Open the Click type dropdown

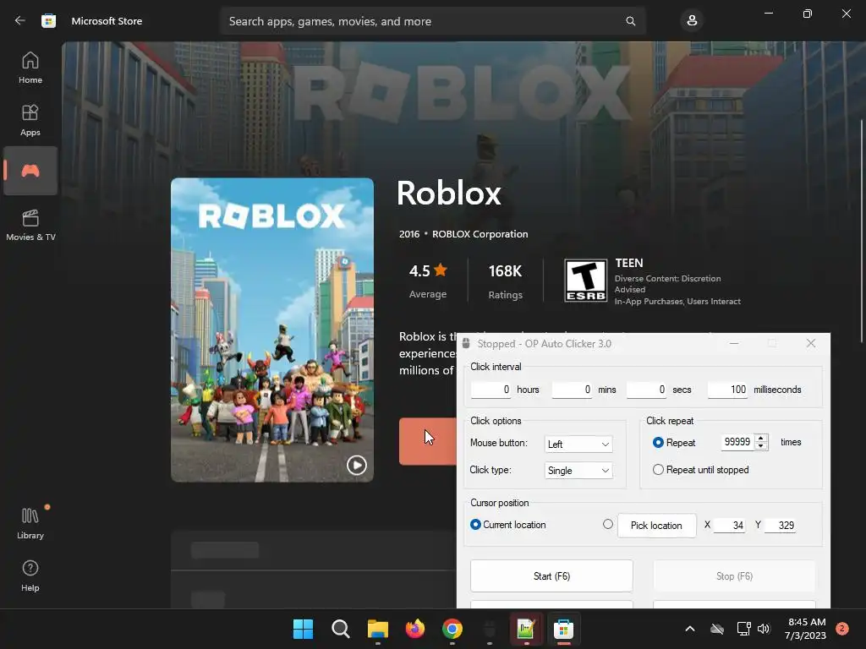pos(578,471)
